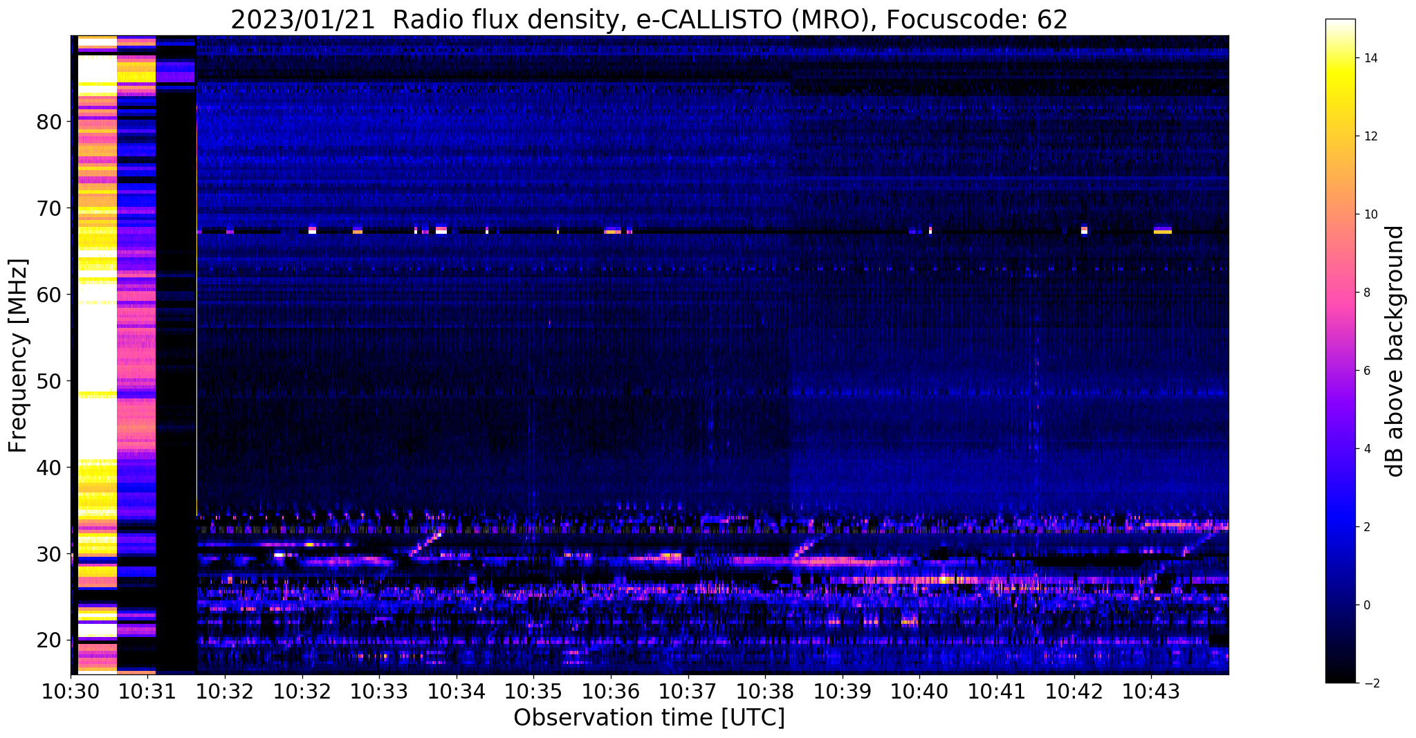
Task: Click the 80 MHz frequency tick label
Action: click(x=49, y=122)
